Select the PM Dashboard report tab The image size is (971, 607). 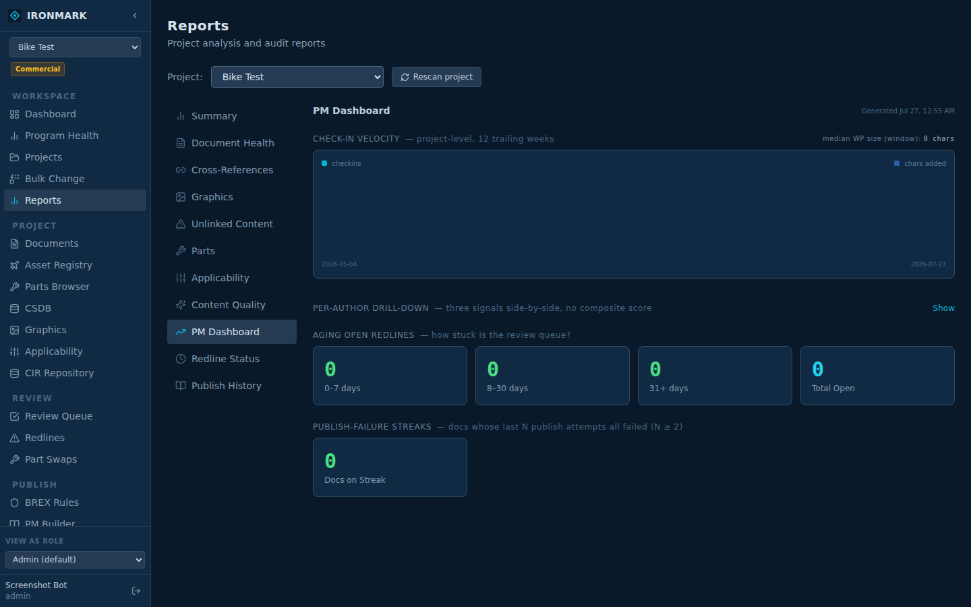pos(232,332)
